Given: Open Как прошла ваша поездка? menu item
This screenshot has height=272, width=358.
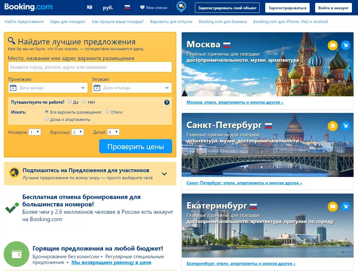Looking at the screenshot, I should (x=118, y=22).
